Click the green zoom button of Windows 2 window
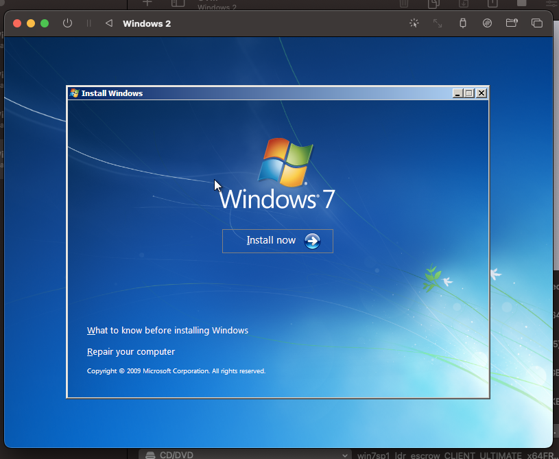The image size is (559, 459). 45,23
